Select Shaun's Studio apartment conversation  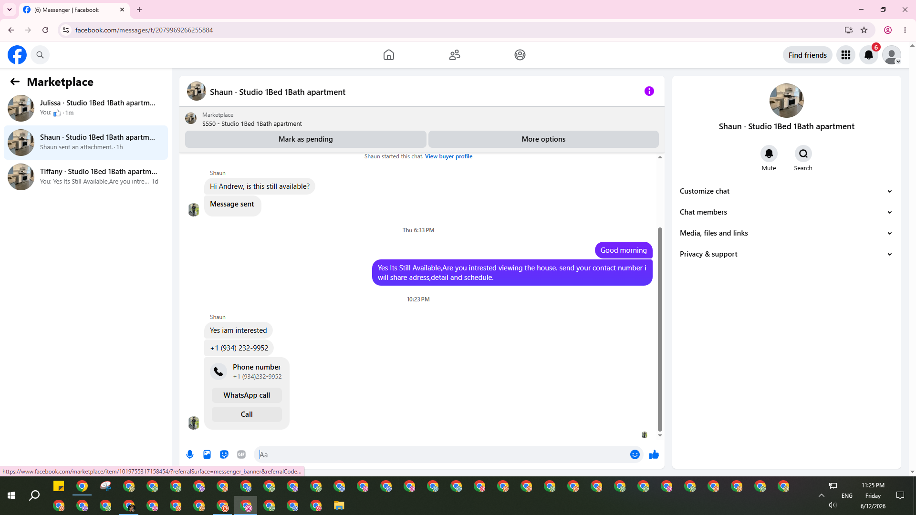point(86,143)
